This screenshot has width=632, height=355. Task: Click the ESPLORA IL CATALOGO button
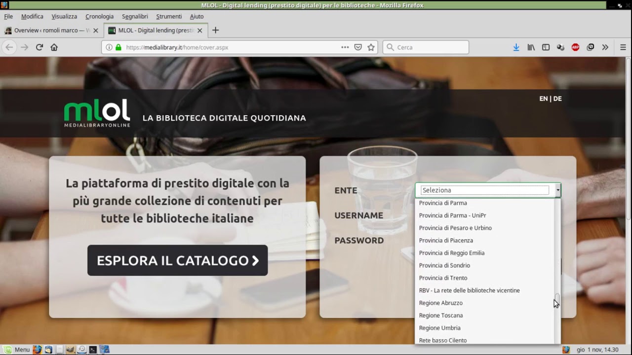(178, 260)
